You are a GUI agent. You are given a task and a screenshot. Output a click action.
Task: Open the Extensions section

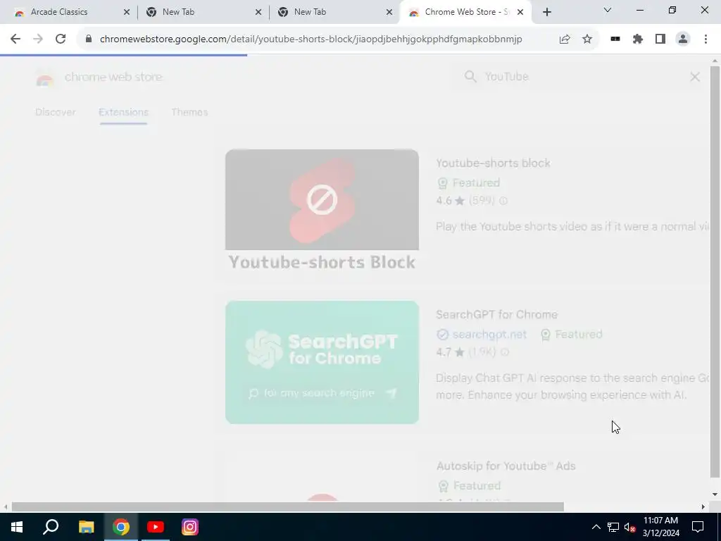(123, 112)
